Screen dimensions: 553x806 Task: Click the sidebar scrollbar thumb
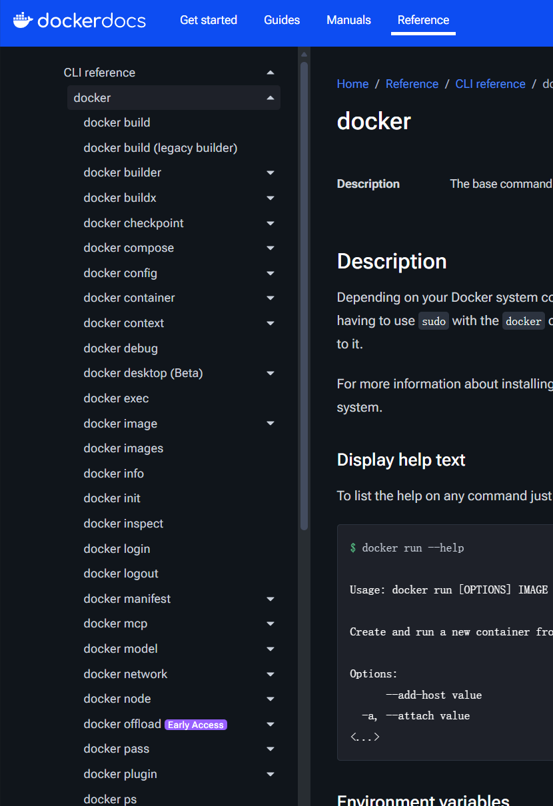pyautogui.click(x=304, y=296)
